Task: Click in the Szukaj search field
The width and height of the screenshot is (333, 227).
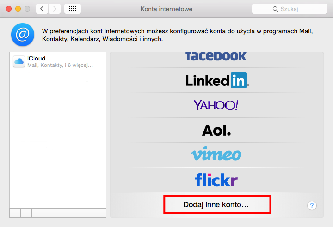Action: [289, 9]
